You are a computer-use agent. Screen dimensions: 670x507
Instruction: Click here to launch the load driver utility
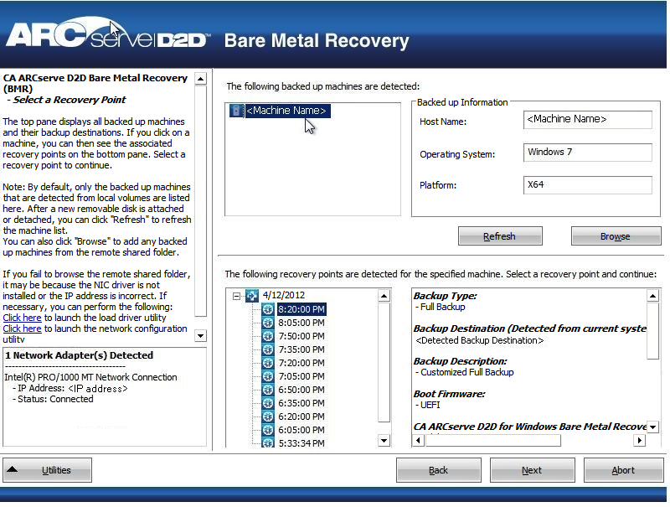pos(22,317)
